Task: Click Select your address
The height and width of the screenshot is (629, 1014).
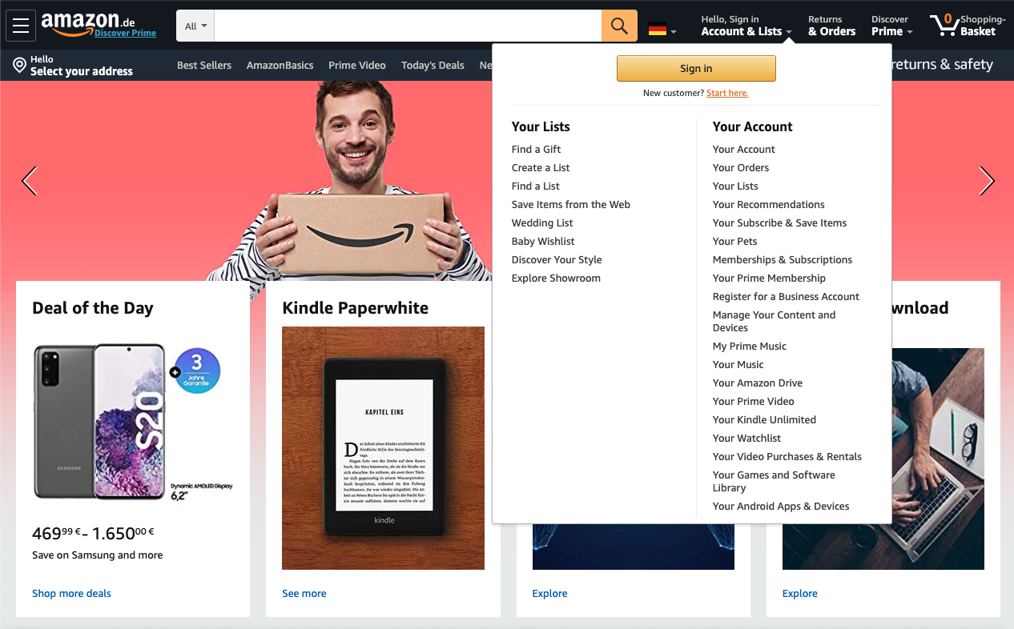Action: 82,71
